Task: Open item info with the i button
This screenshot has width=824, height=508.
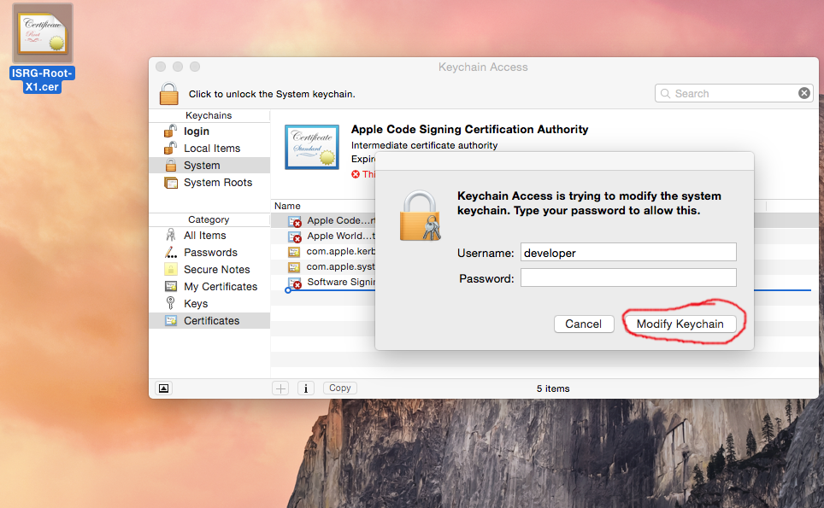Action: coord(306,388)
